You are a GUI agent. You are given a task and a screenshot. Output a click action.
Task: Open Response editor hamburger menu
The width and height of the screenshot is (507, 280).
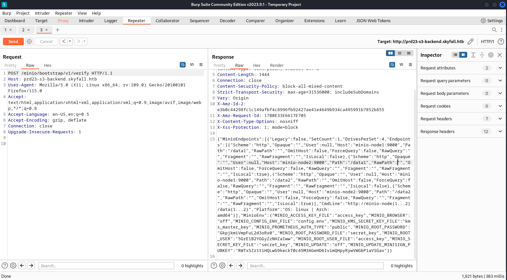[x=410, y=65]
